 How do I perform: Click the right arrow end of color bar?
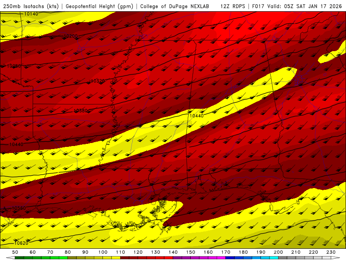click(x=336, y=258)
